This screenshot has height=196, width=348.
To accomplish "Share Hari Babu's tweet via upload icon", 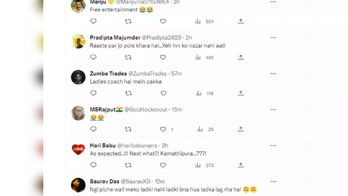I will [241, 165].
